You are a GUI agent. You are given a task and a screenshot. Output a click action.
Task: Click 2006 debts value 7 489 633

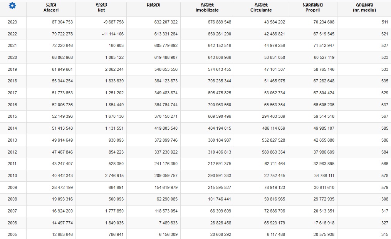168,223
